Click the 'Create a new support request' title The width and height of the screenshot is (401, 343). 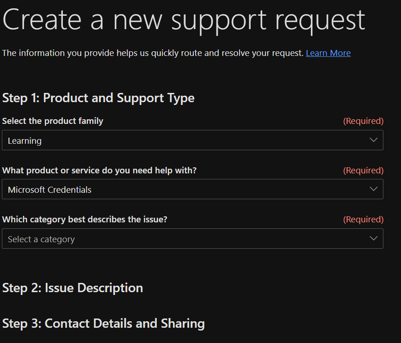tap(184, 20)
